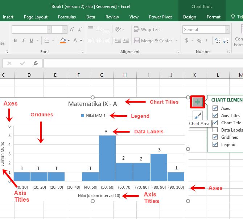This screenshot has height=219, width=243.
Task: Click in the formula bar input
Action: [x=141, y=63]
